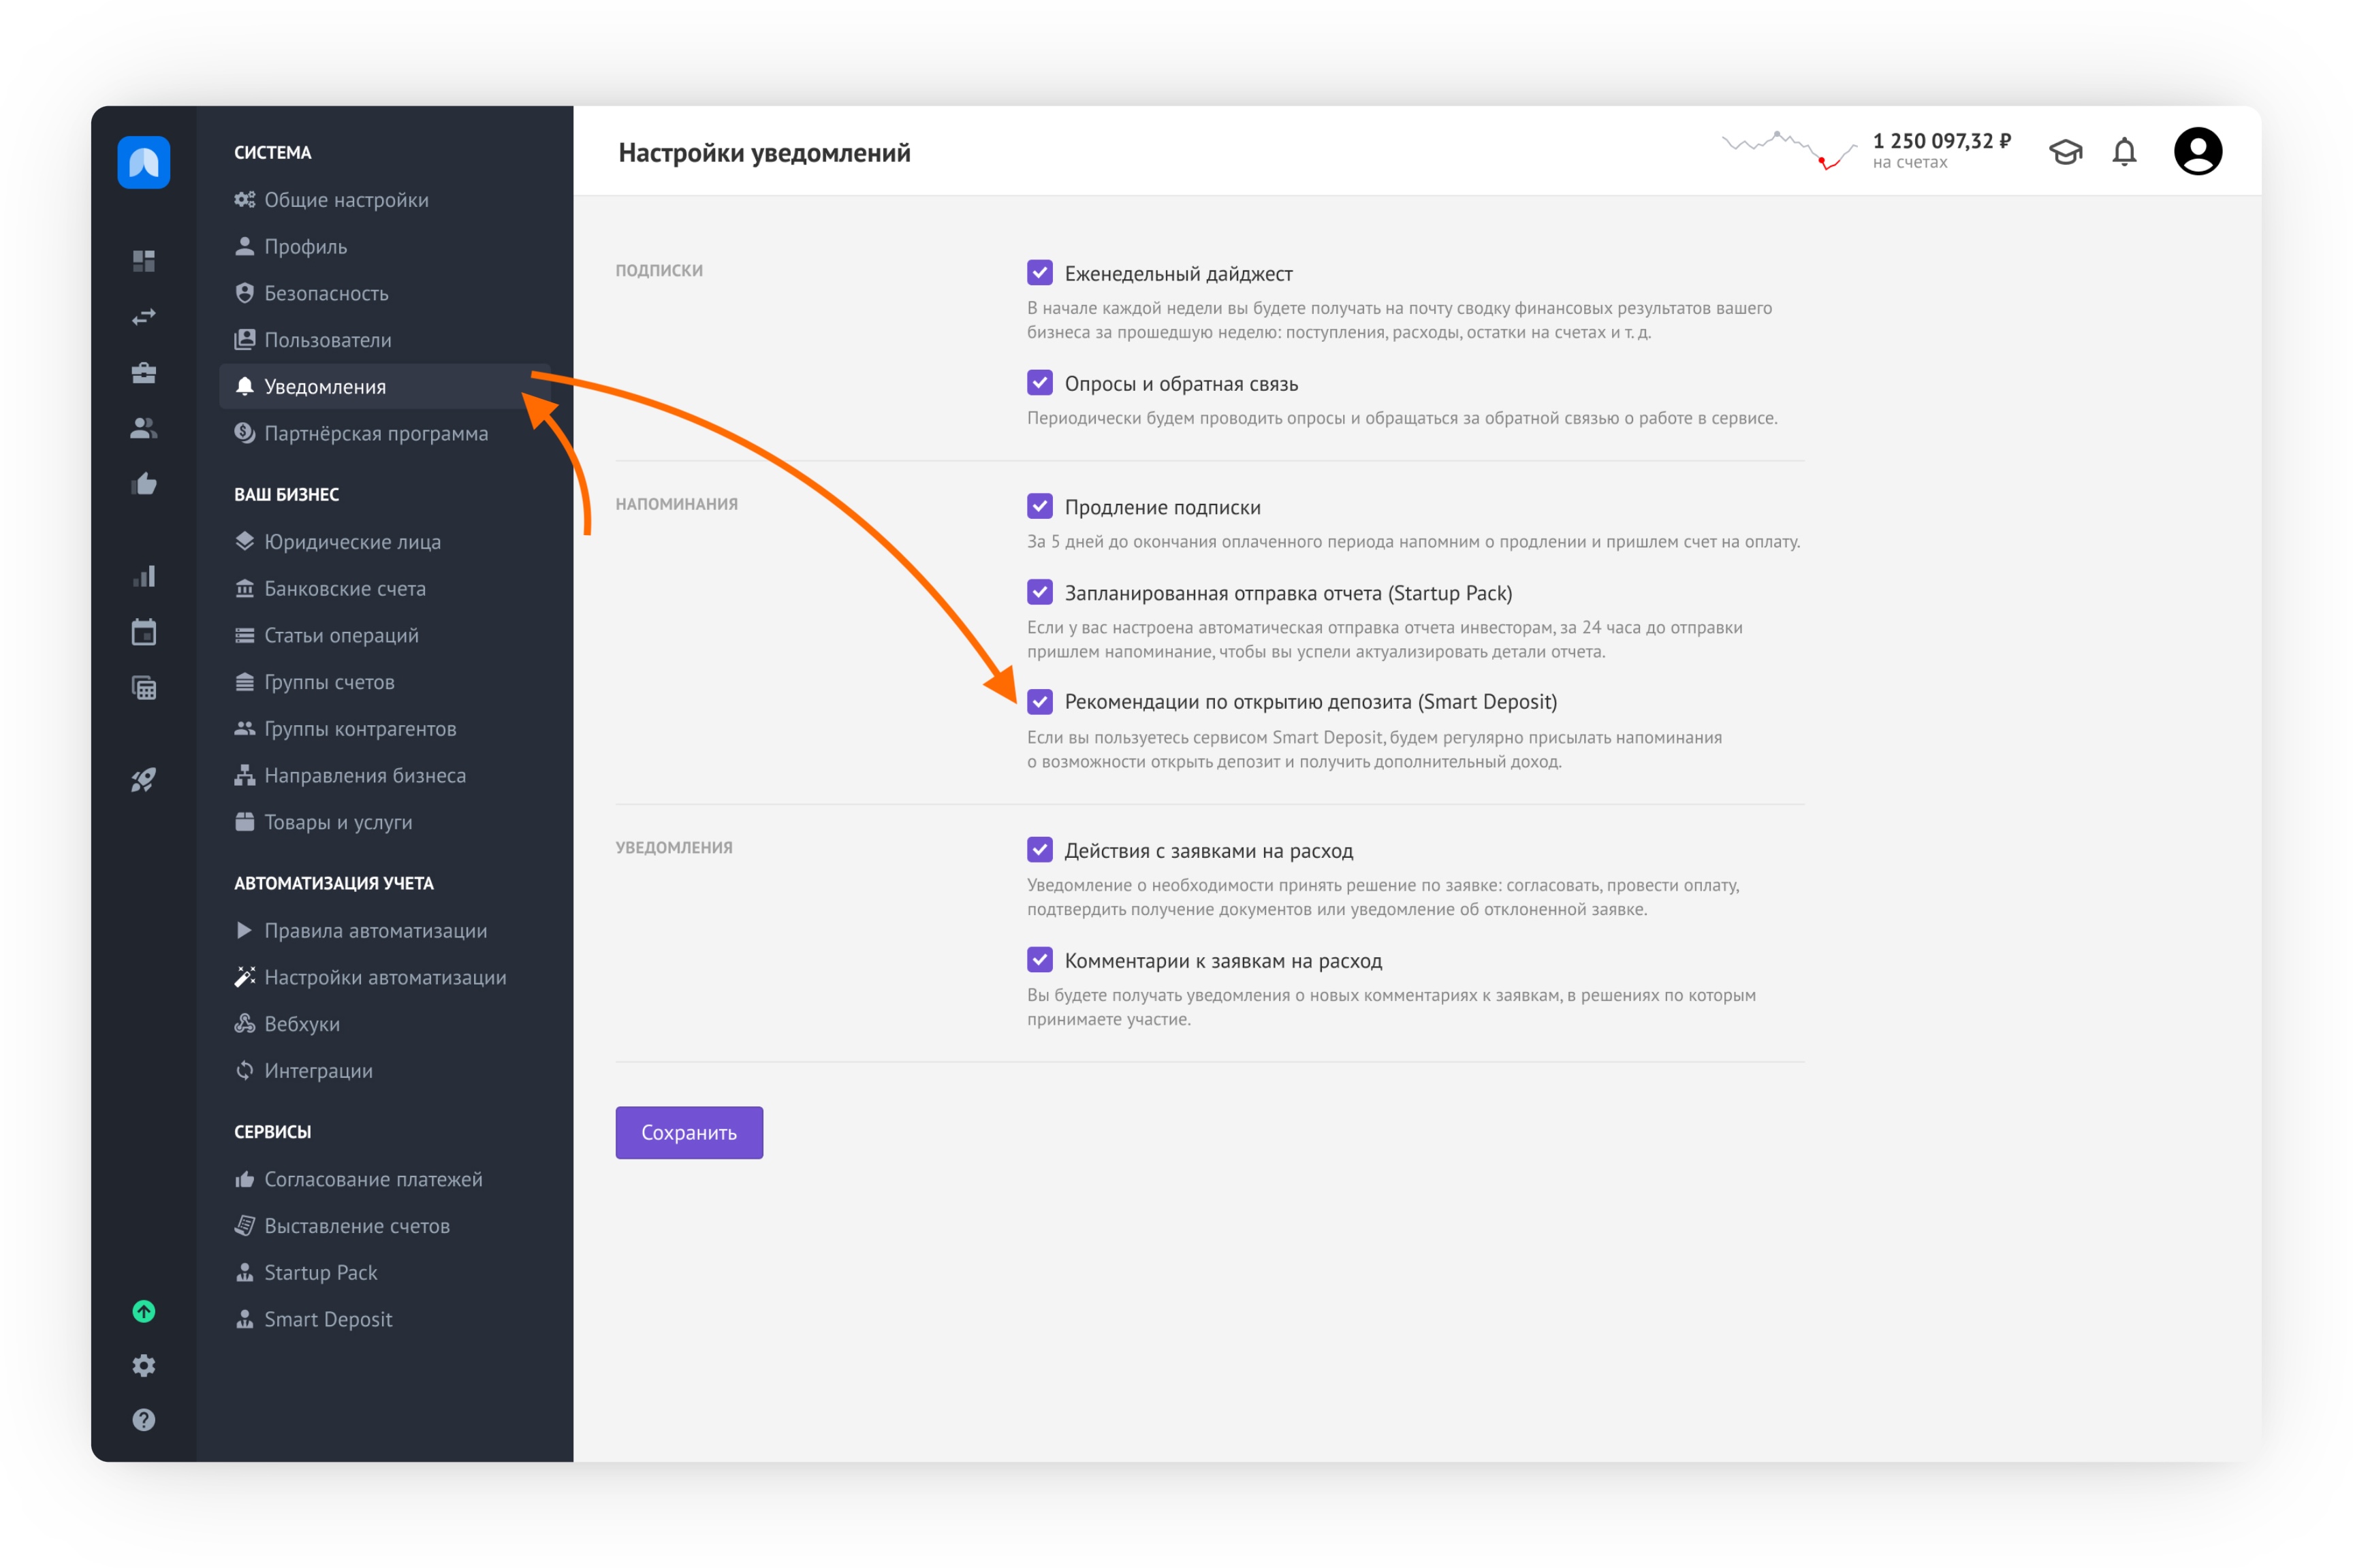This screenshot has height=1568, width=2353.
Task: Open Вебхуки menu item
Action: coord(385,1024)
